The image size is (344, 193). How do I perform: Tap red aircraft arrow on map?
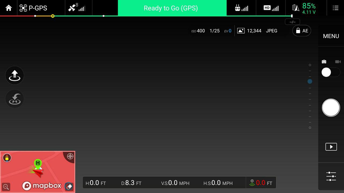(38, 173)
